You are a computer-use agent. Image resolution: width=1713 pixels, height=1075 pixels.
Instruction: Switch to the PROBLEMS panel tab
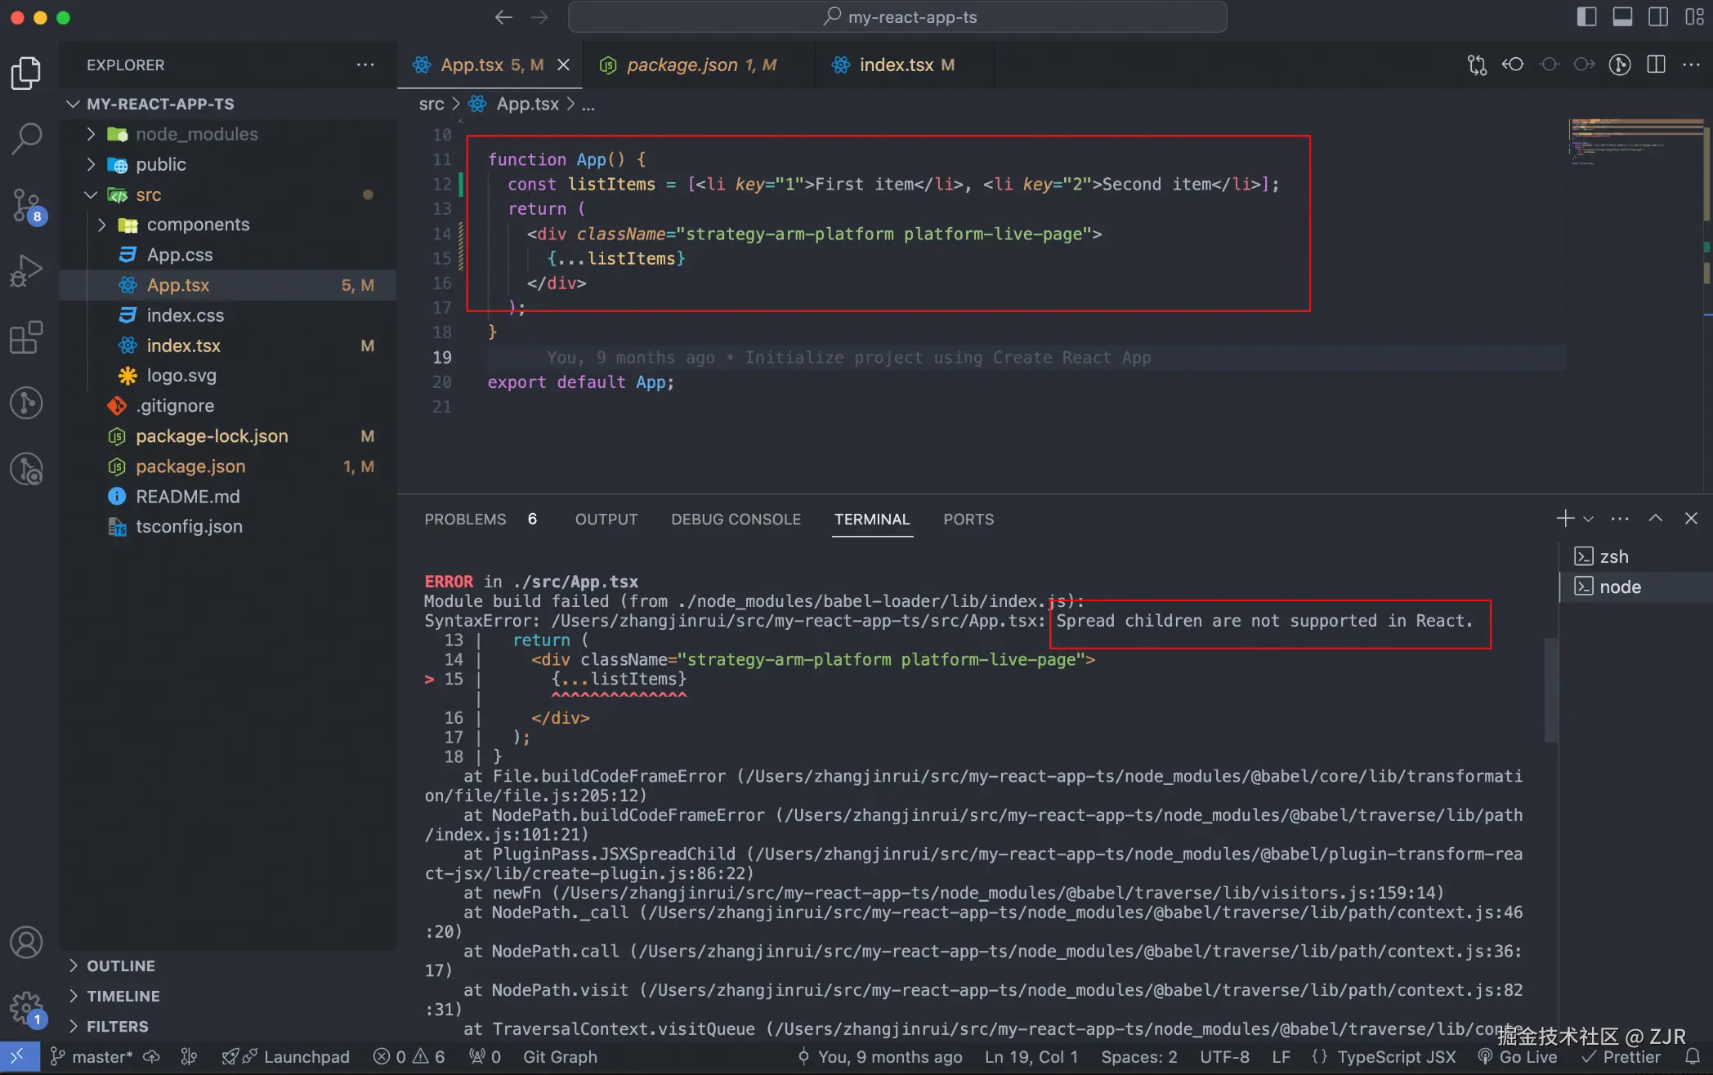pos(465,520)
